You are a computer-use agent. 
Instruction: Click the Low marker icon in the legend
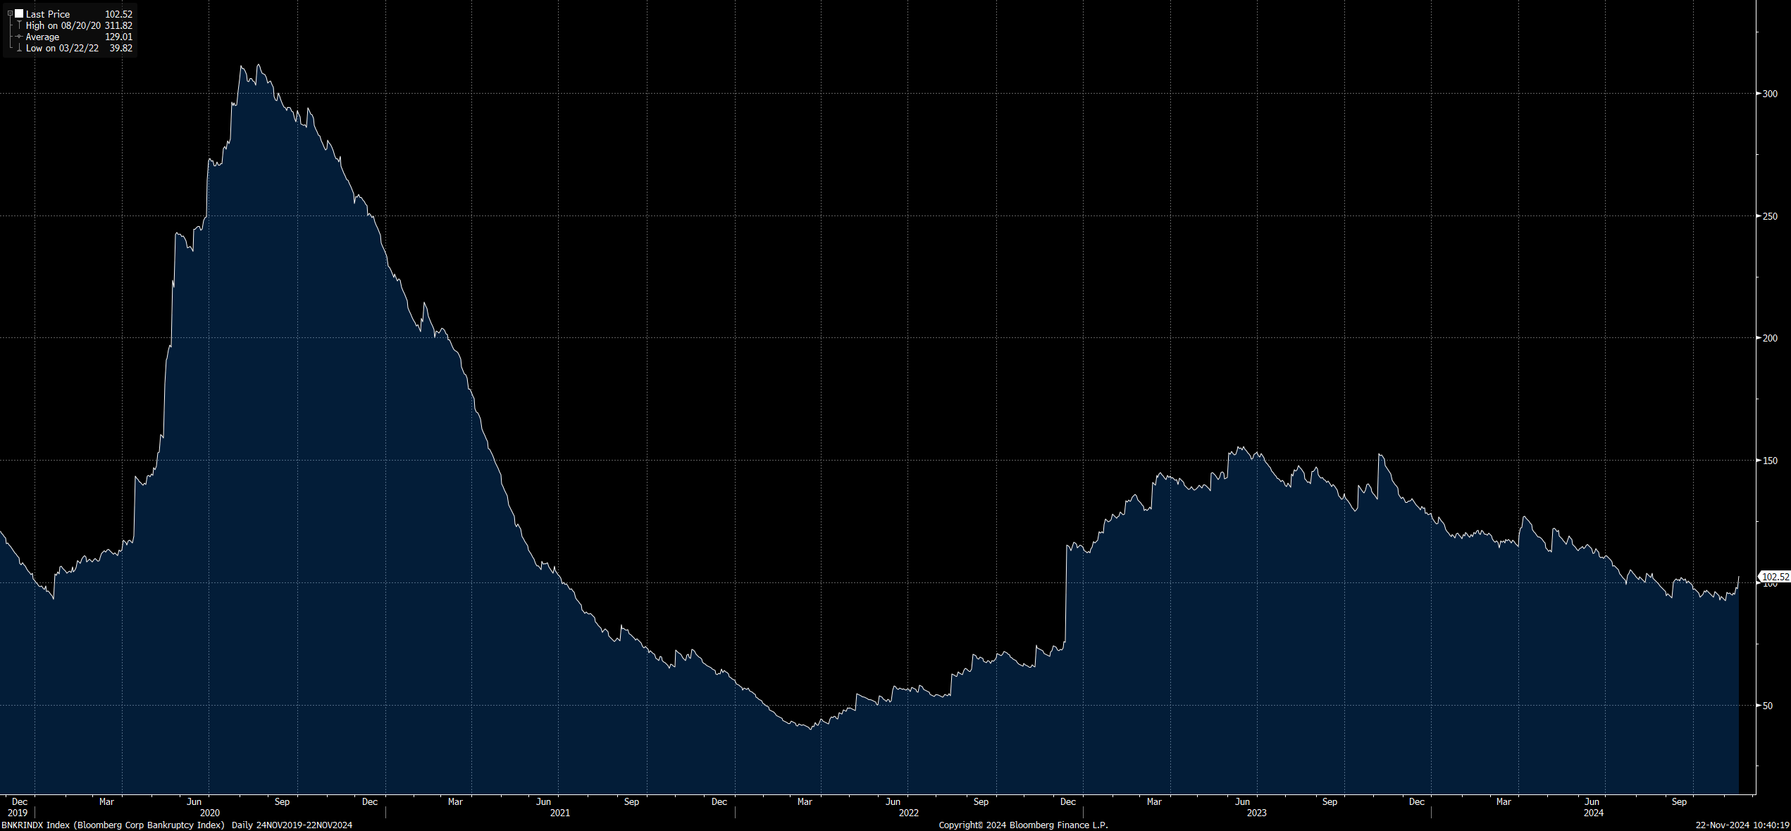19,48
